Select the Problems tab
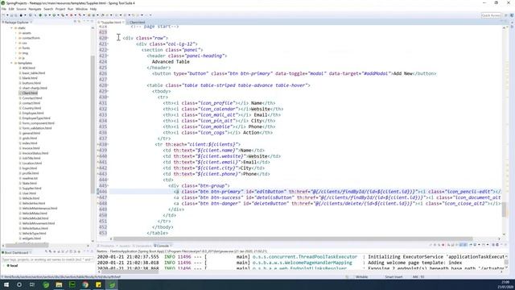The height and width of the screenshot is (290, 515). tap(107, 246)
